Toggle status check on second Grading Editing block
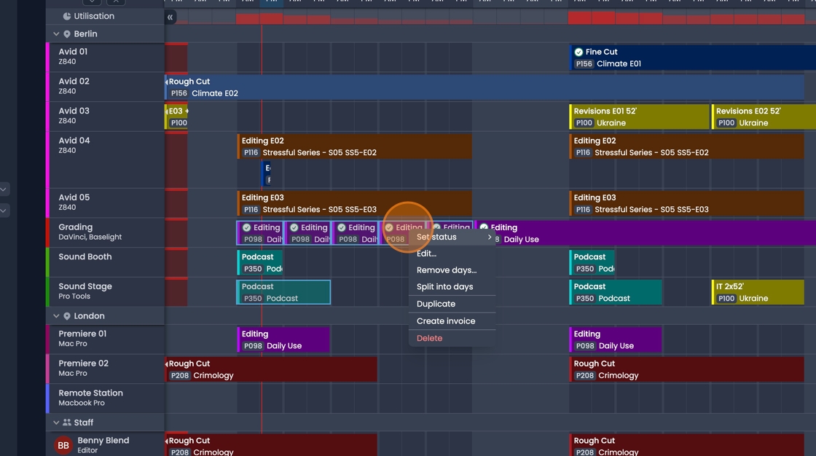The width and height of the screenshot is (816, 456). (x=294, y=227)
